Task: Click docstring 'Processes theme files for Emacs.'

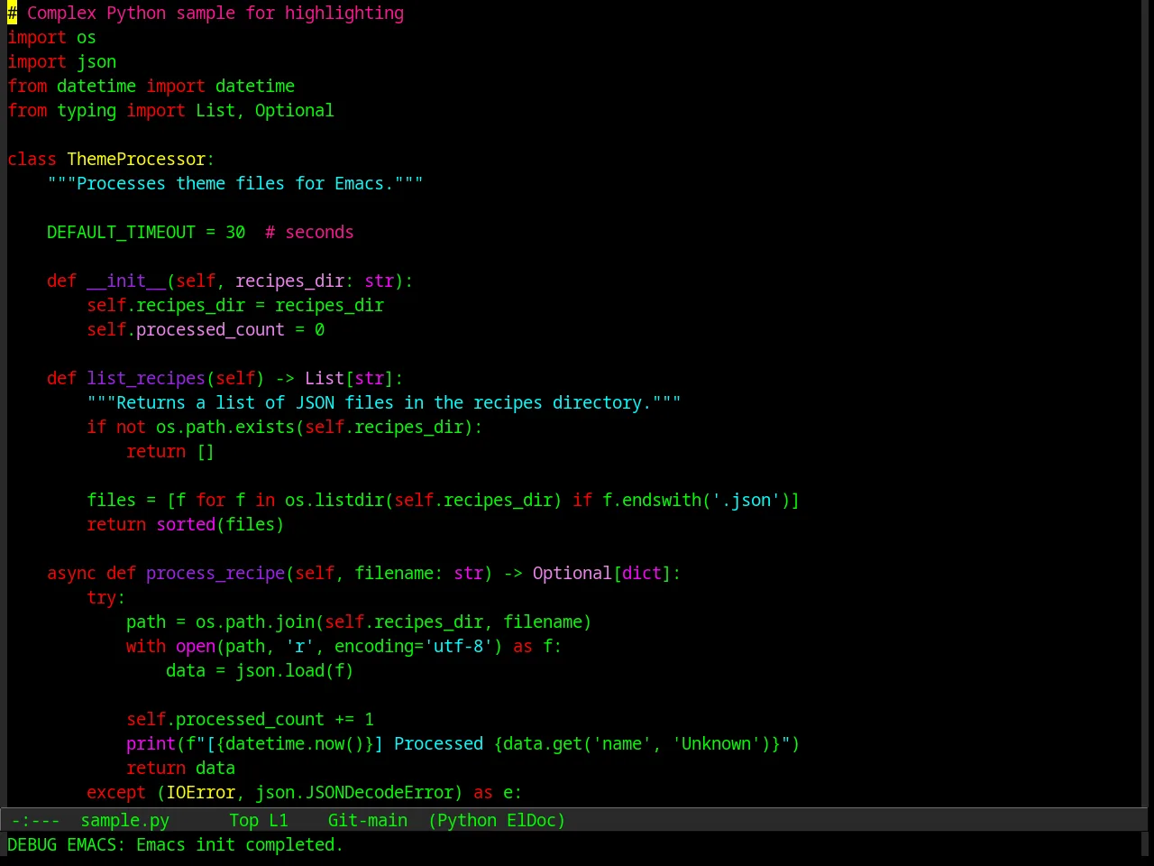Action: point(235,183)
